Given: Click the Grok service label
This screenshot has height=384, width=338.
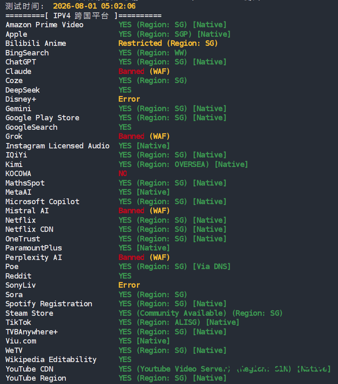Looking at the screenshot, I should pos(14,136).
